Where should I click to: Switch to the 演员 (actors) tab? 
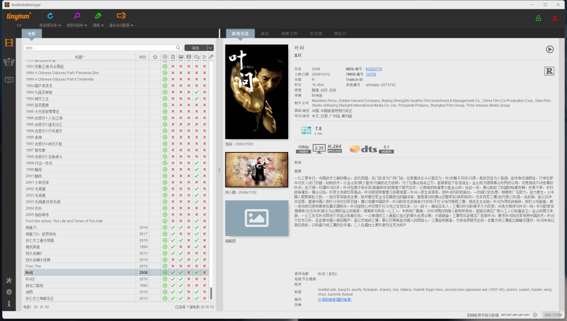[266, 34]
